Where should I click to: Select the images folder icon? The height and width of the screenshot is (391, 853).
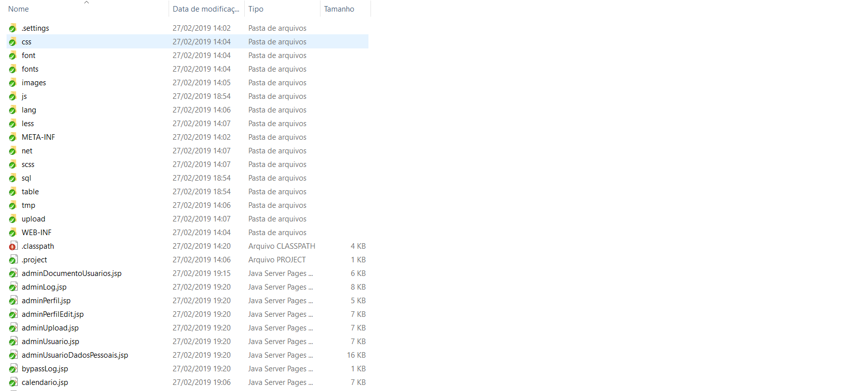(x=13, y=83)
